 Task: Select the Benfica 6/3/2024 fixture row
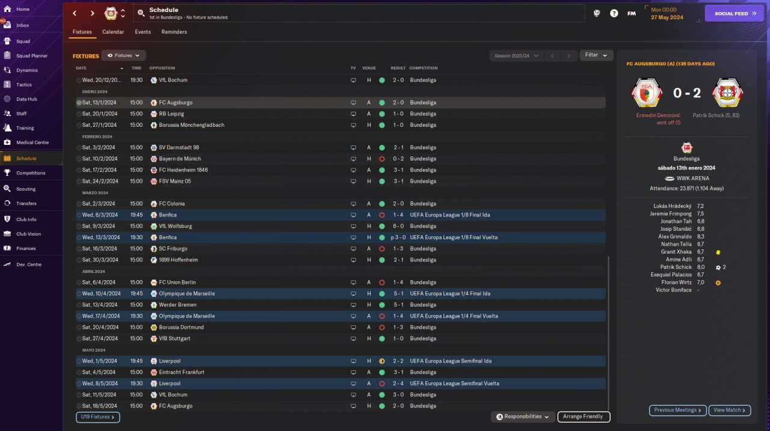pyautogui.click(x=340, y=215)
